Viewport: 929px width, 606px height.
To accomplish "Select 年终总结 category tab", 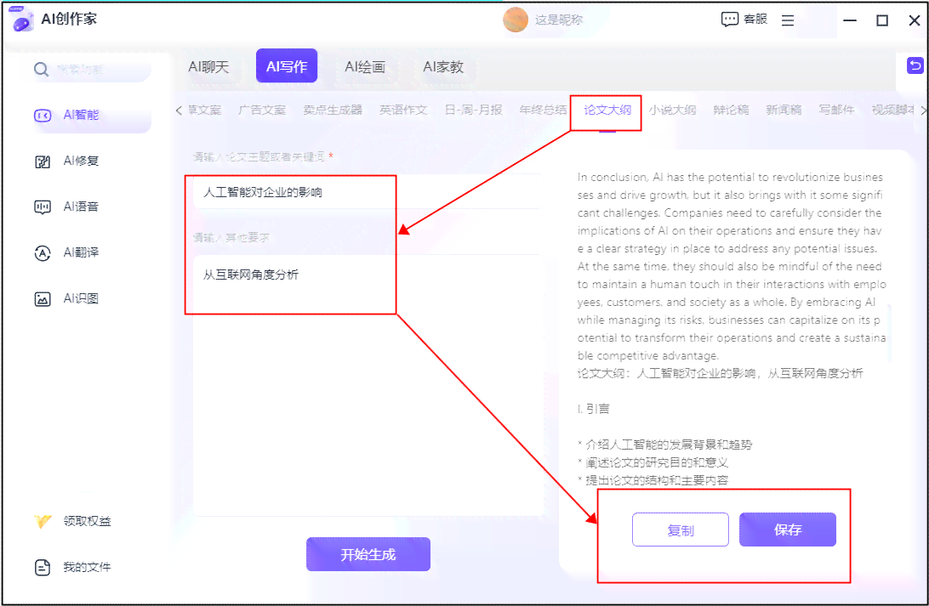I will (543, 110).
